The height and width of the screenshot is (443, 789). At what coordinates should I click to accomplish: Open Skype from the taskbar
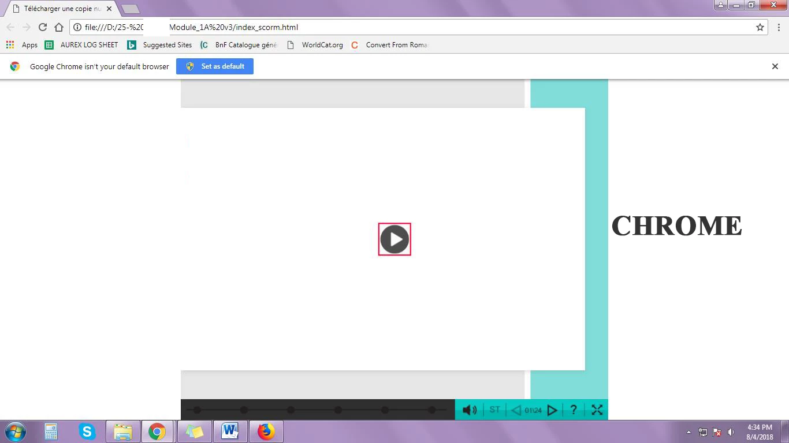[x=87, y=431]
